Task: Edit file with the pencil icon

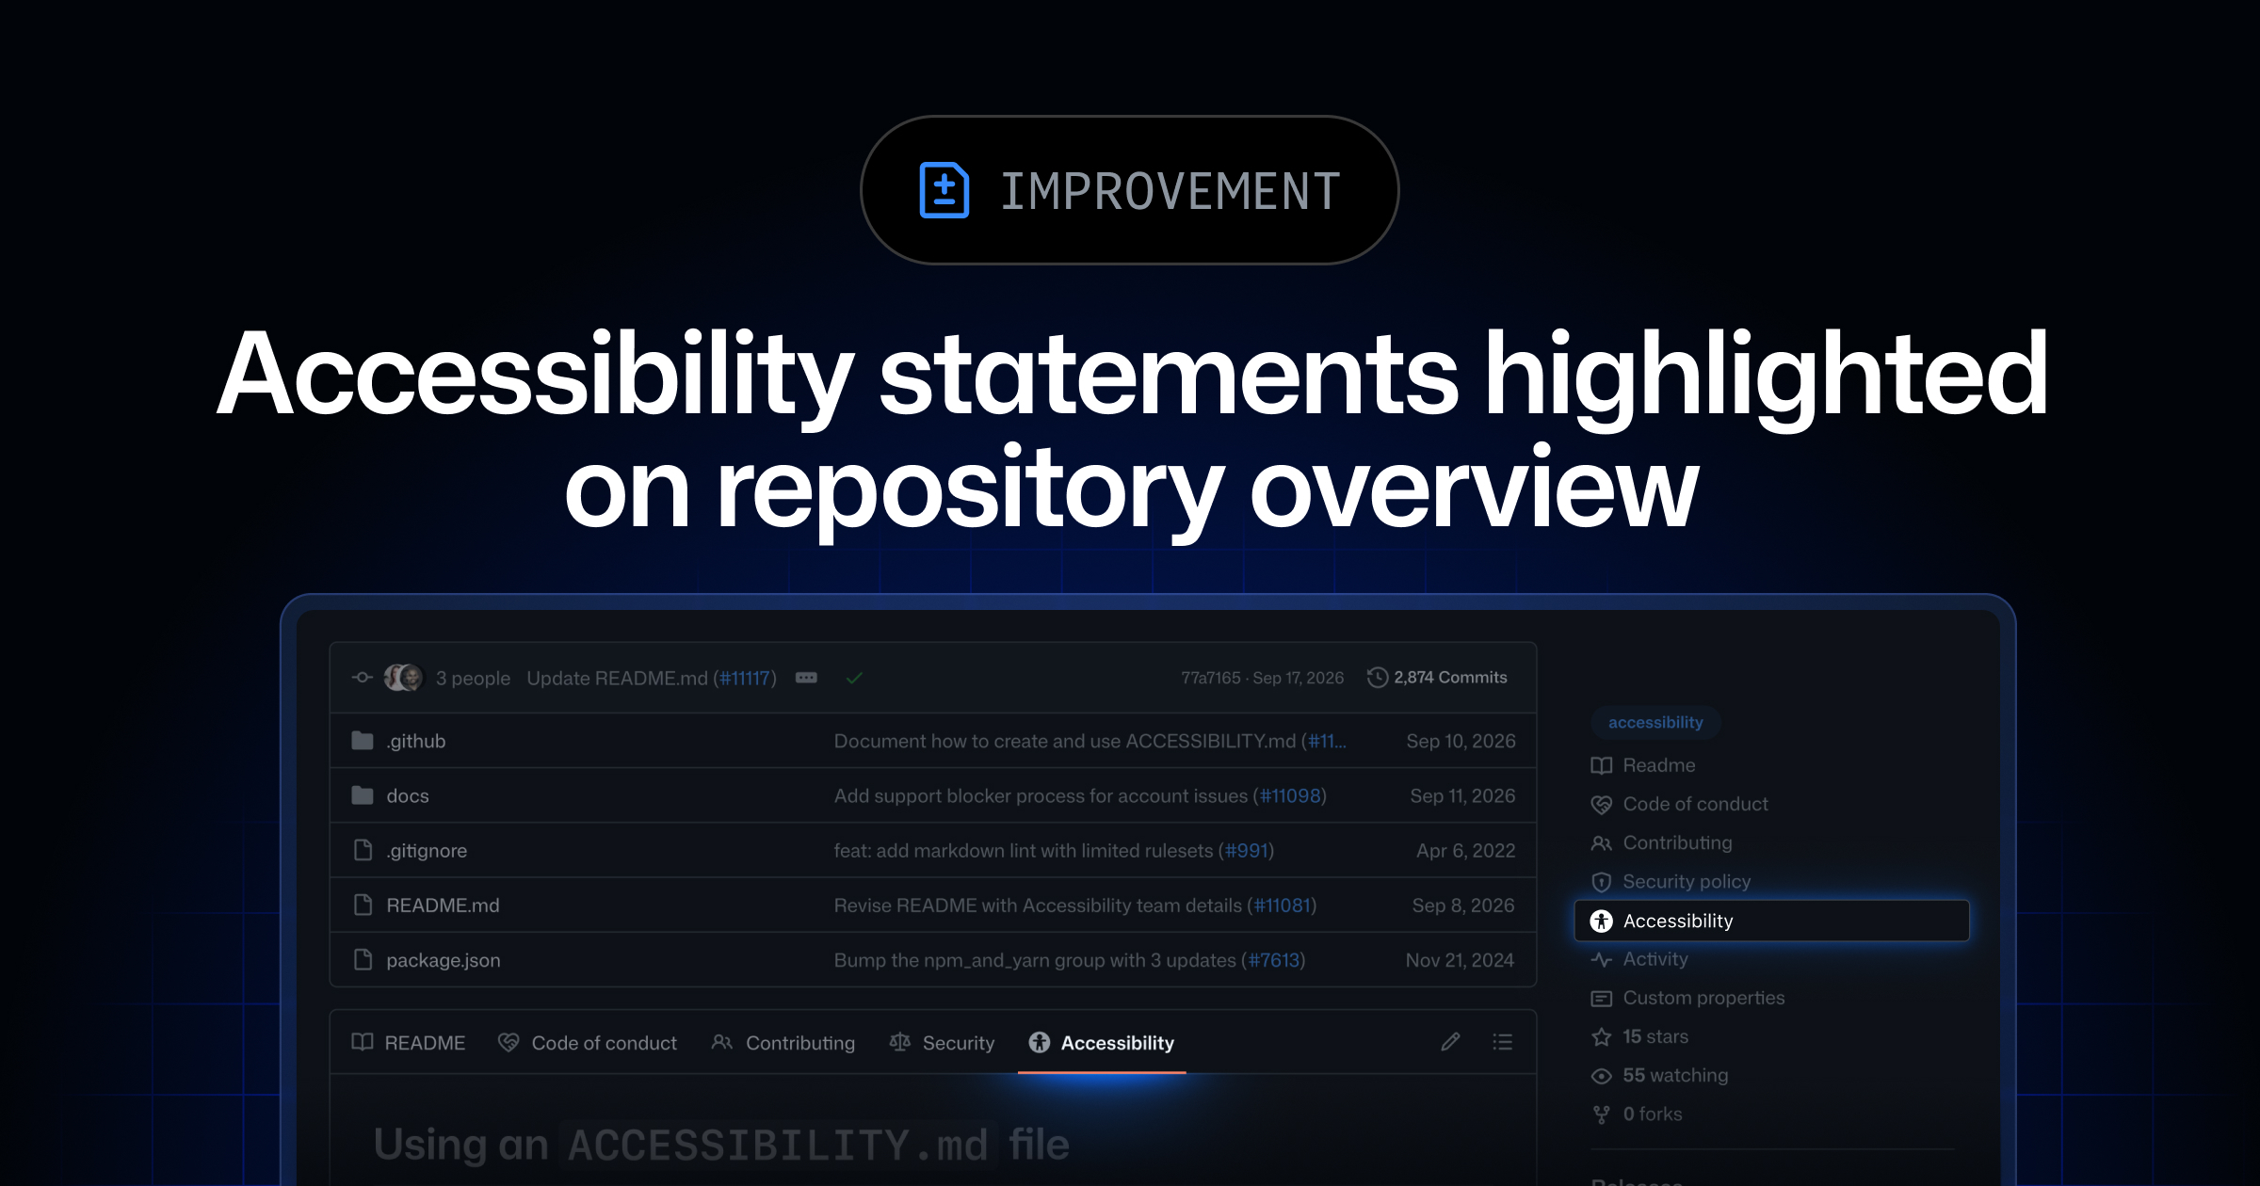Action: [1450, 1041]
